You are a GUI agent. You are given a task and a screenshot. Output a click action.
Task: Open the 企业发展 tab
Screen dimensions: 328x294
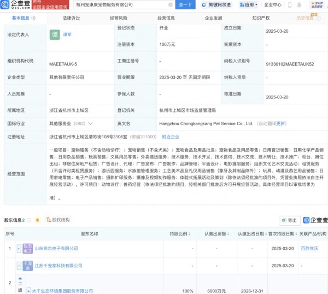[213, 18]
